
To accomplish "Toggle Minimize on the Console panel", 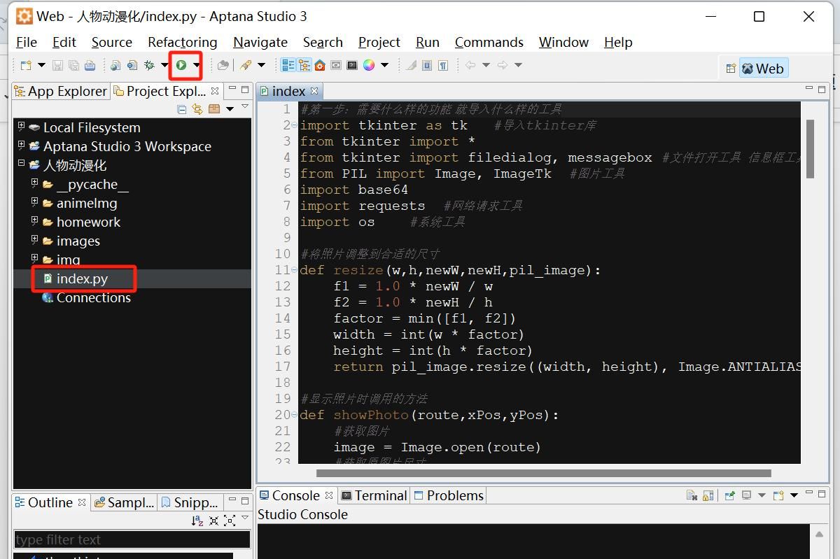I will tap(810, 493).
